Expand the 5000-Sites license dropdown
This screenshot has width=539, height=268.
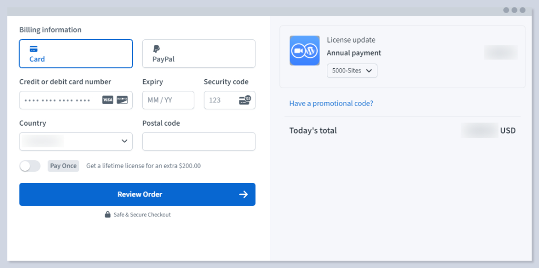tap(352, 70)
